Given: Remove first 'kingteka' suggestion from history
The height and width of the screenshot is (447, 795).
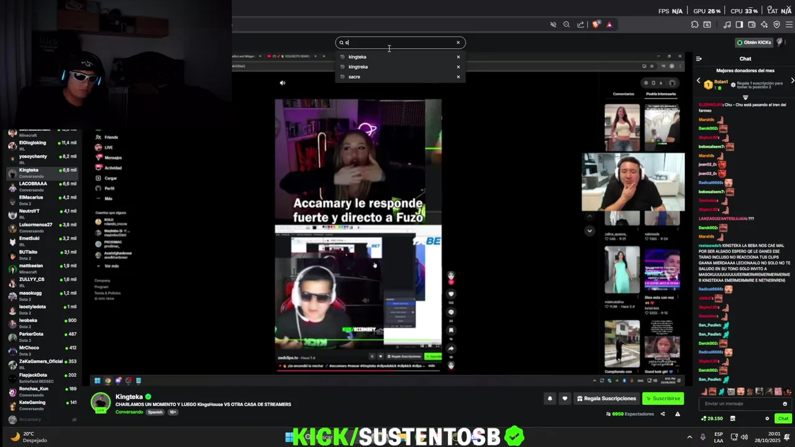Looking at the screenshot, I should 458,57.
